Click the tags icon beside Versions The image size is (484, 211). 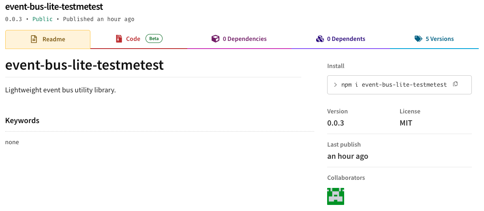[418, 39]
